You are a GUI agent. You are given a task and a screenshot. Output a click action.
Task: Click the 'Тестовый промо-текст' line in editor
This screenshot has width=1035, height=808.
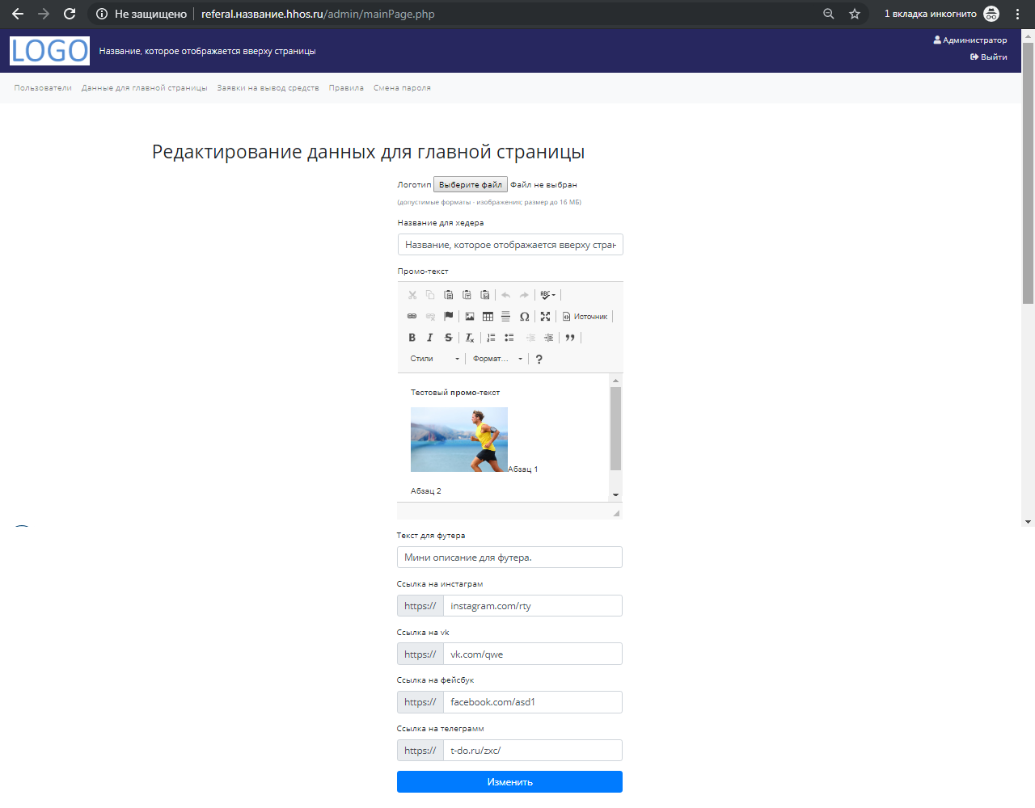[455, 393]
